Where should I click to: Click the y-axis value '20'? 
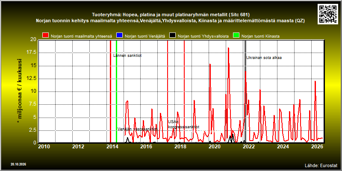[33, 39]
